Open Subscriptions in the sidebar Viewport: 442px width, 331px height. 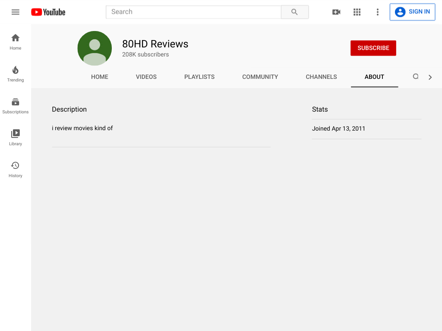point(16,106)
